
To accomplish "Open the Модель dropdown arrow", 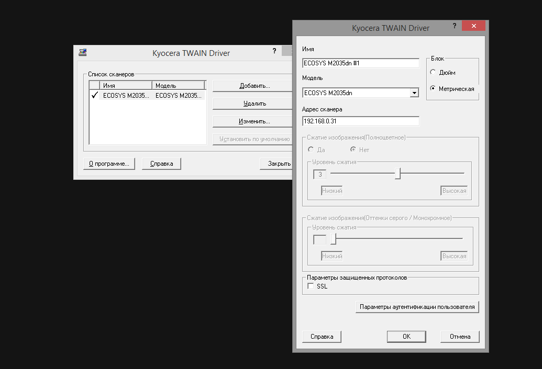I will pyautogui.click(x=414, y=93).
